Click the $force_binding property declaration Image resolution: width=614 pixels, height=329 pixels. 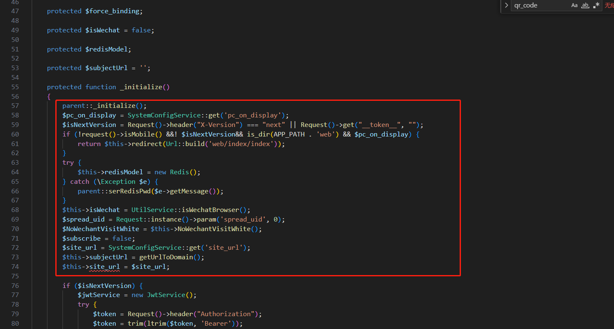(x=112, y=11)
